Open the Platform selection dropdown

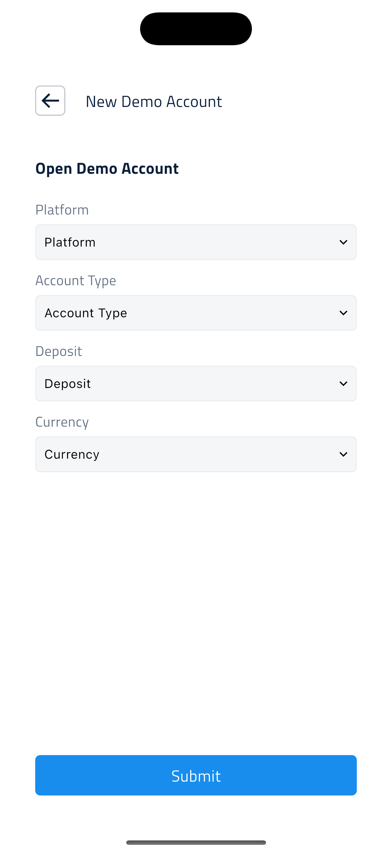(196, 242)
